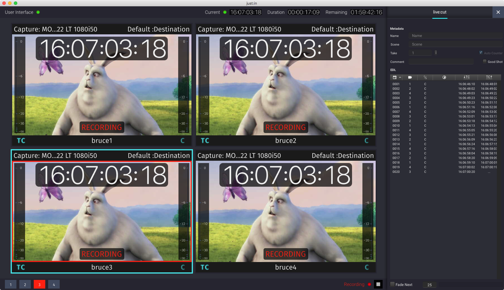The height and width of the screenshot is (290, 504).
Task: Click the right audio meter on bruce2
Action: click(x=367, y=85)
